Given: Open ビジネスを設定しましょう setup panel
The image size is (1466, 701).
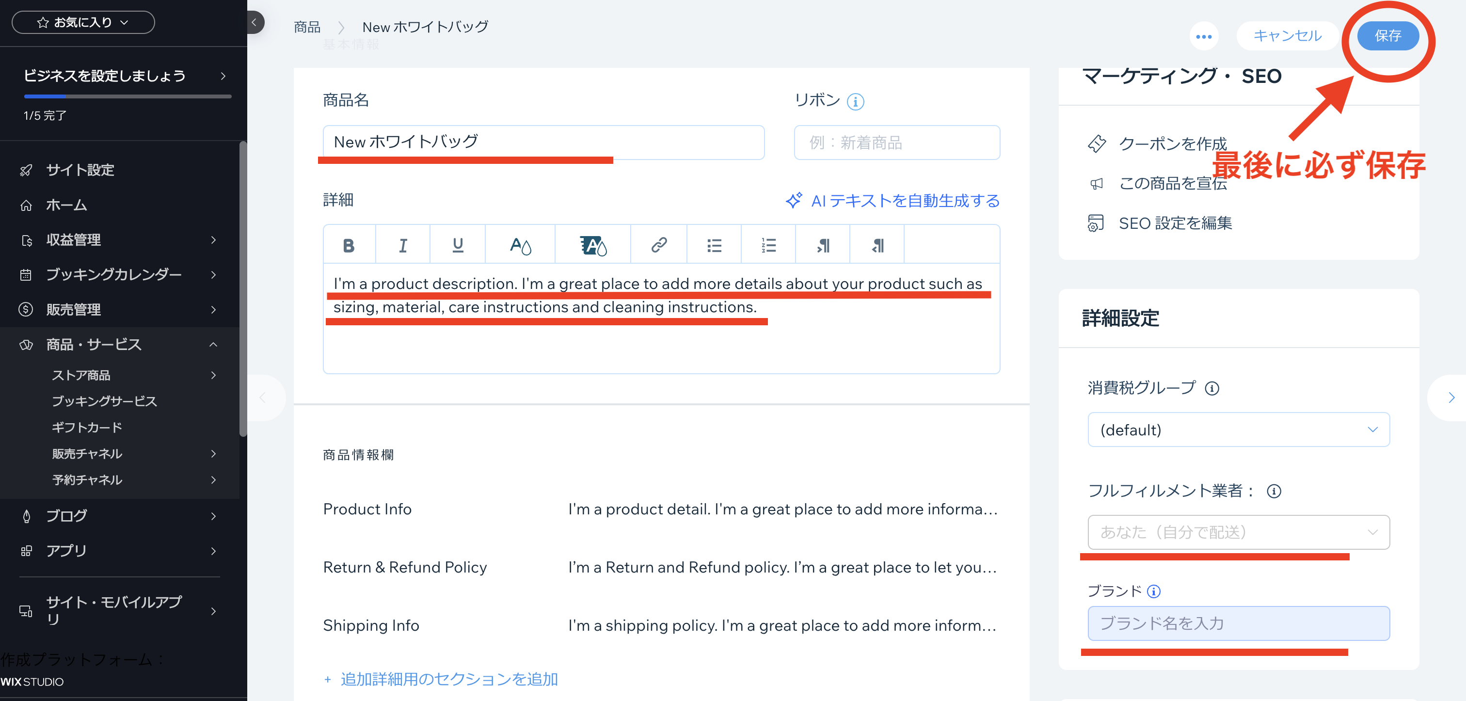Looking at the screenshot, I should (124, 76).
